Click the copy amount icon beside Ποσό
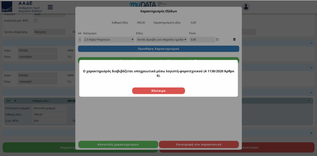 click(217, 40)
